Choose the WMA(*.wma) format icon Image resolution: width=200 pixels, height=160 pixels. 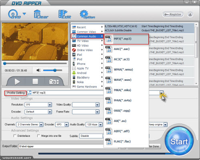point(108,70)
